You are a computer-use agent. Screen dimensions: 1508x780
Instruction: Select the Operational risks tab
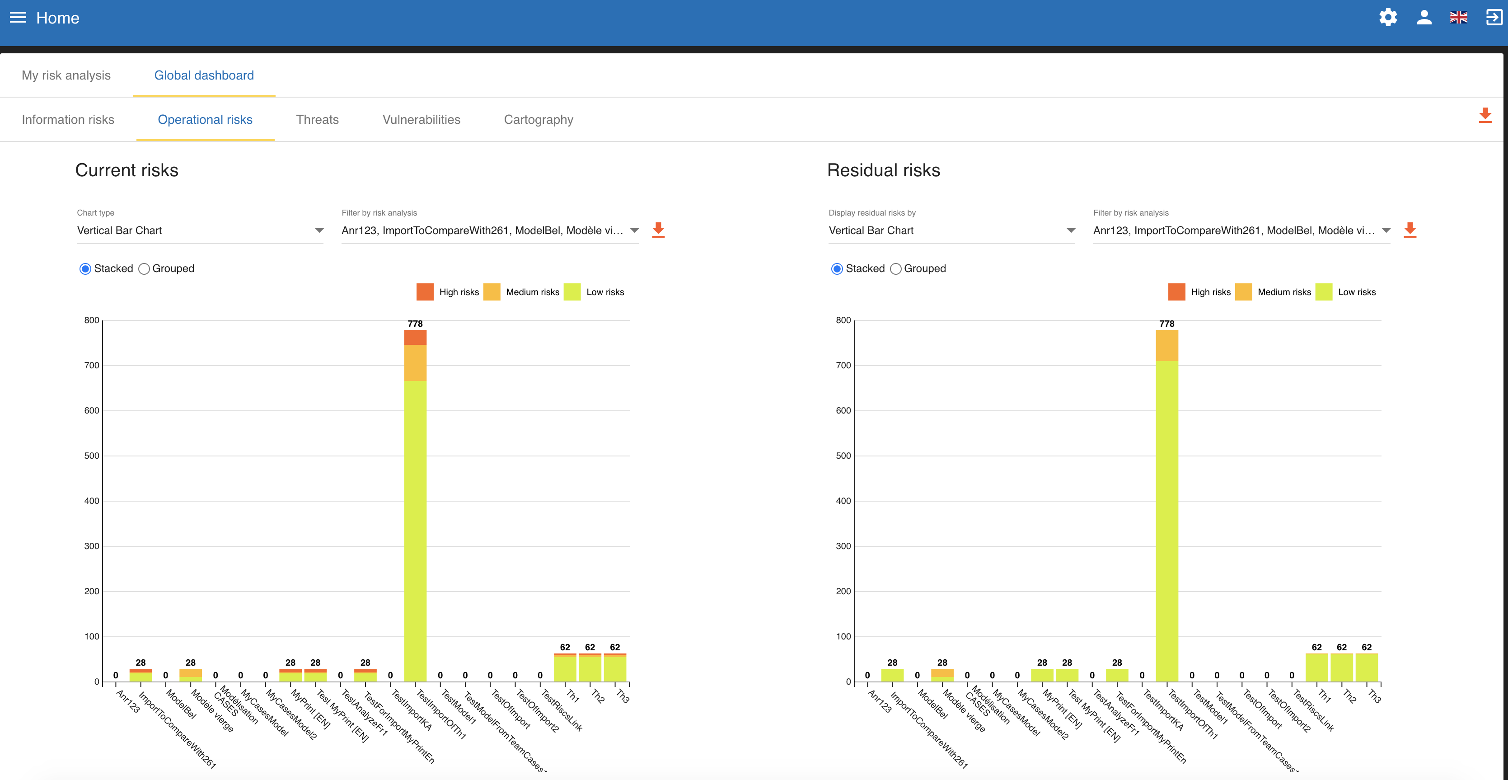click(x=205, y=120)
